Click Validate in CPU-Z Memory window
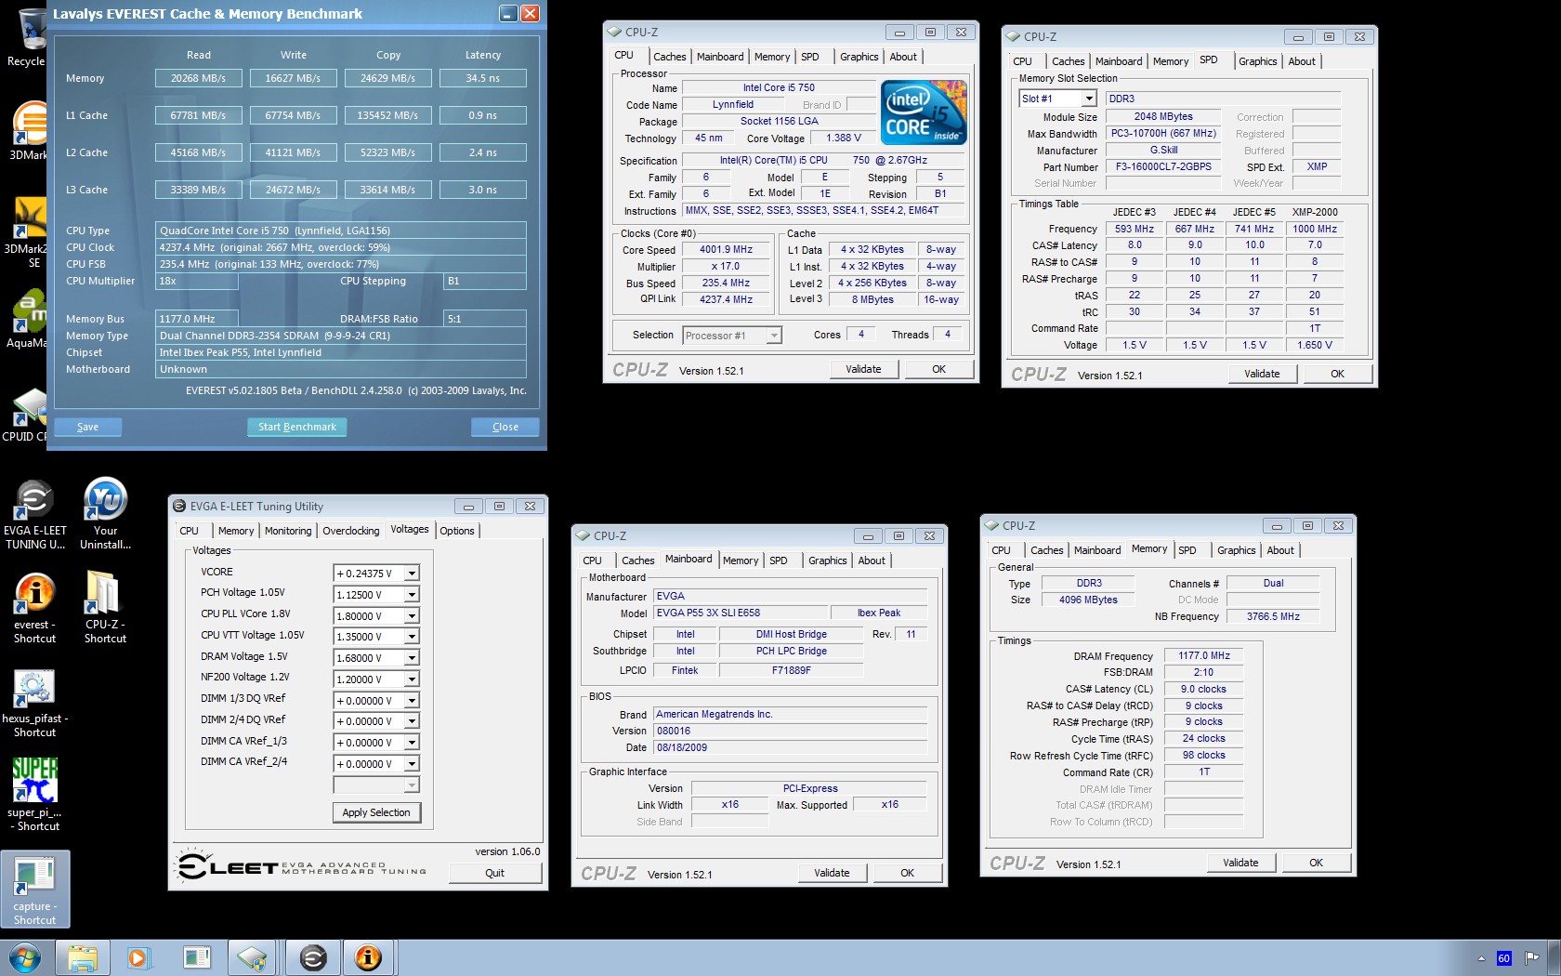Screen dimensions: 1561x976 [x=1240, y=863]
